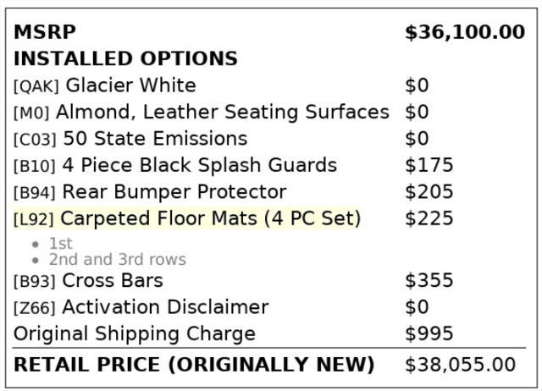Click the $175 splash guards price
The image size is (542, 391).
(429, 165)
